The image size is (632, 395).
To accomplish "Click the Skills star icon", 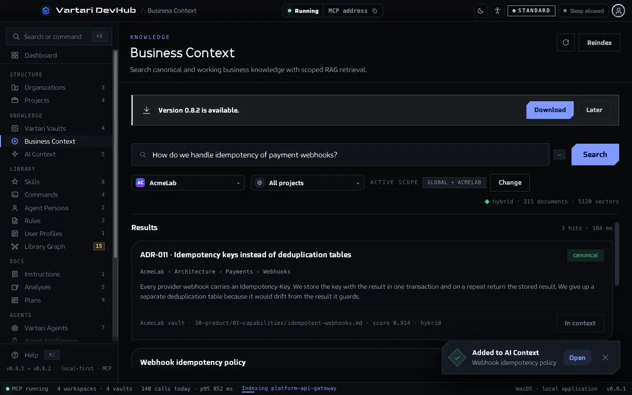I will 15,182.
